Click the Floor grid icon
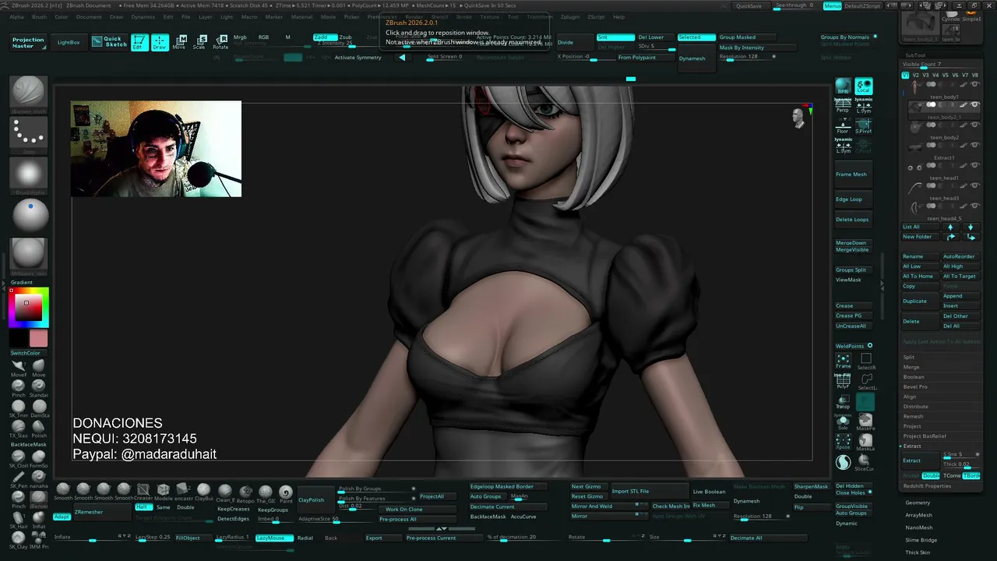Viewport: 997px width, 561px height. pos(843,125)
